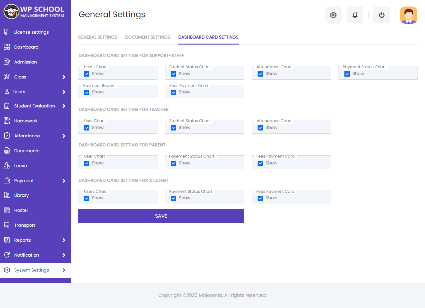Viewport: 425px width, 308px height.
Task: Toggle support-staff Fees Payment Card checkbox
Action: [174, 92]
